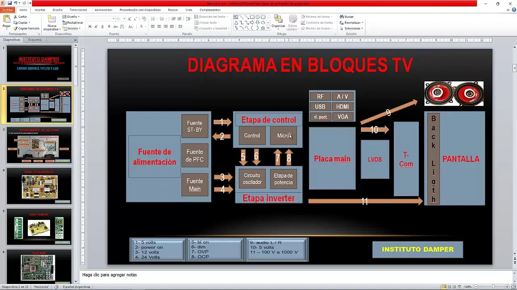Image resolution: width=517 pixels, height=290 pixels.
Task: Toggle italic (K) formatting
Action: pyautogui.click(x=96, y=27)
